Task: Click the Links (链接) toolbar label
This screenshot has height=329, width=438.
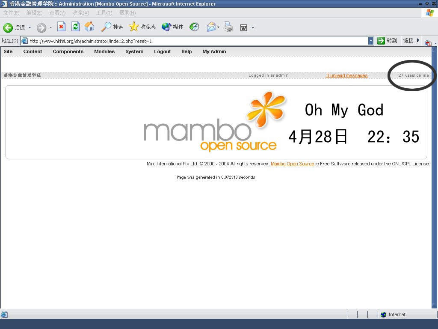Action: click(x=408, y=41)
